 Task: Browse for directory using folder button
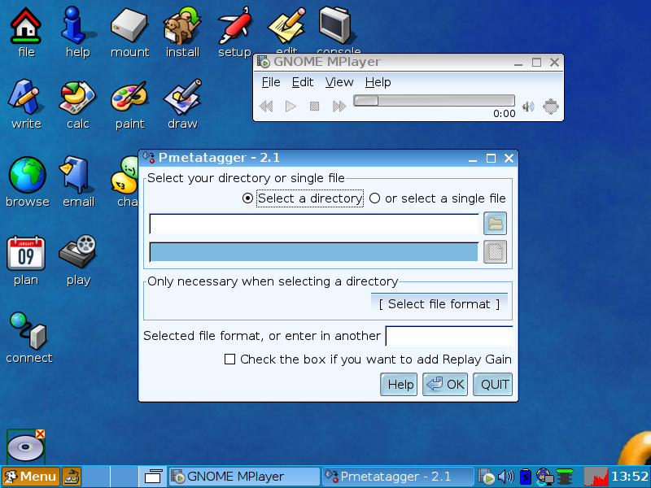tap(495, 224)
